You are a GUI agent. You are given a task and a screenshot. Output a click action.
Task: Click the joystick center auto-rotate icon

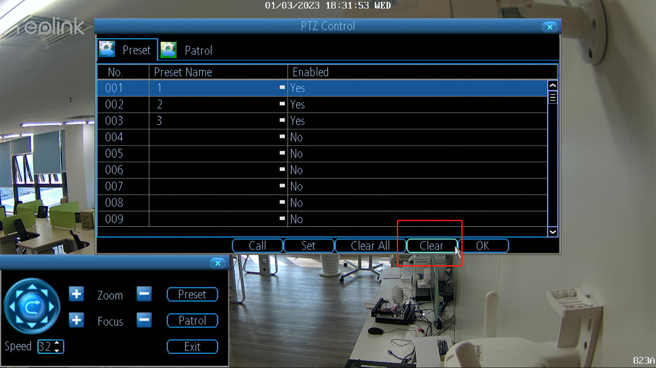(x=32, y=307)
